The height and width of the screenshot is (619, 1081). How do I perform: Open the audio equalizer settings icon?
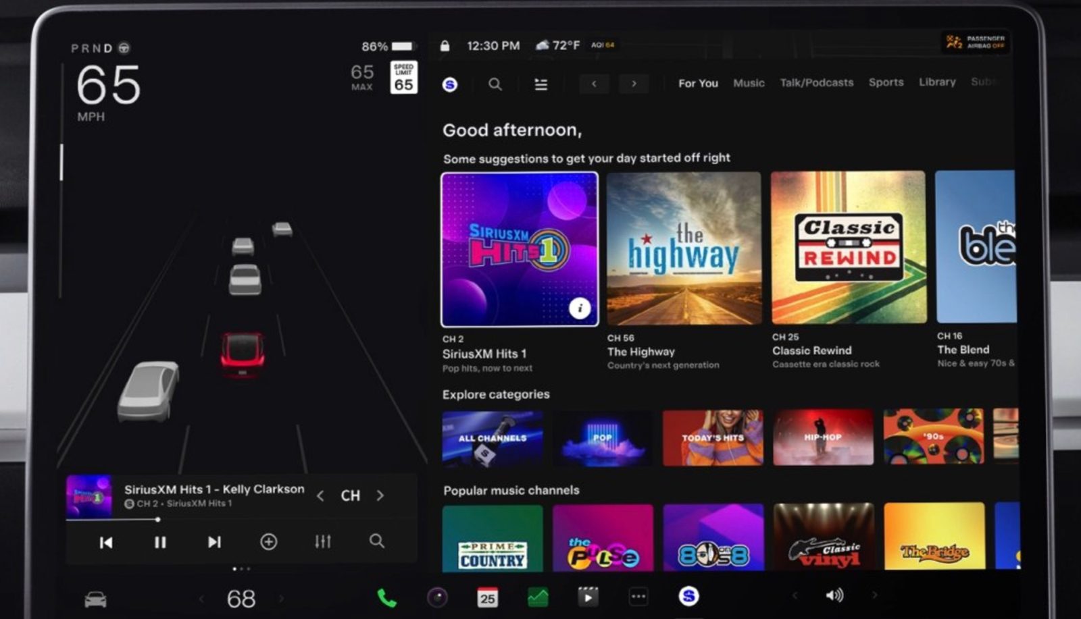323,541
